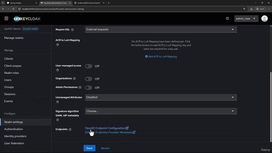Viewport: 272px width, 153px height.
Task: Open Identity providers in the sidebar
Action: 15,136
